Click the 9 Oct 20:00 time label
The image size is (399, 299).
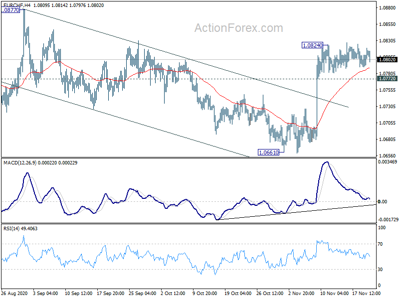(x=205, y=293)
